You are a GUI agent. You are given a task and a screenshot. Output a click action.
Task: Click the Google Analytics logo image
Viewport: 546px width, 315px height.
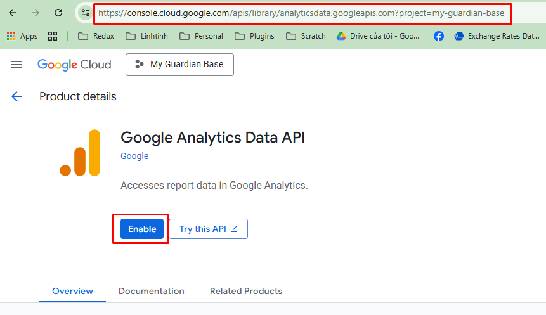[80, 153]
